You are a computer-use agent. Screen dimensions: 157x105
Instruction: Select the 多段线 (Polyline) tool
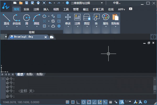[17, 19]
